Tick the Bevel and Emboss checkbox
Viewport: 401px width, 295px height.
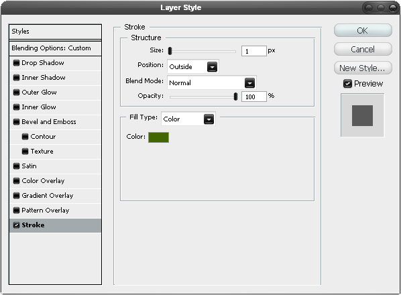16,122
